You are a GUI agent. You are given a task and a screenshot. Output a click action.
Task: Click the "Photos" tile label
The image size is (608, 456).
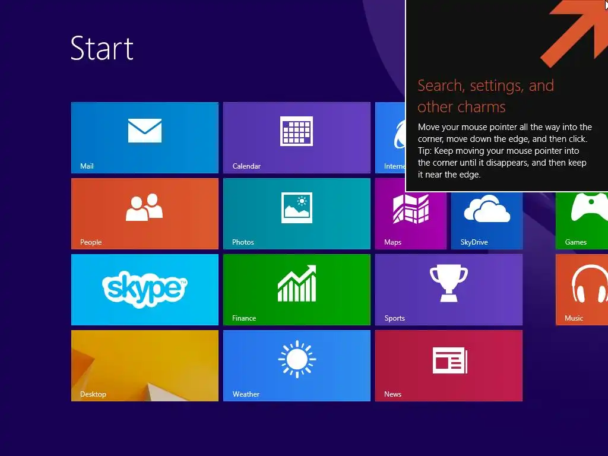click(243, 242)
